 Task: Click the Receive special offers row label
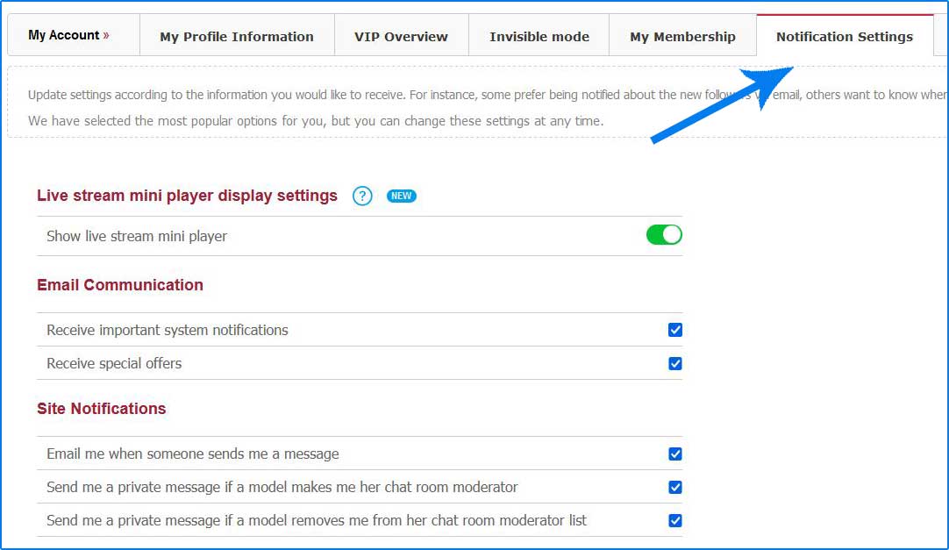(x=114, y=362)
